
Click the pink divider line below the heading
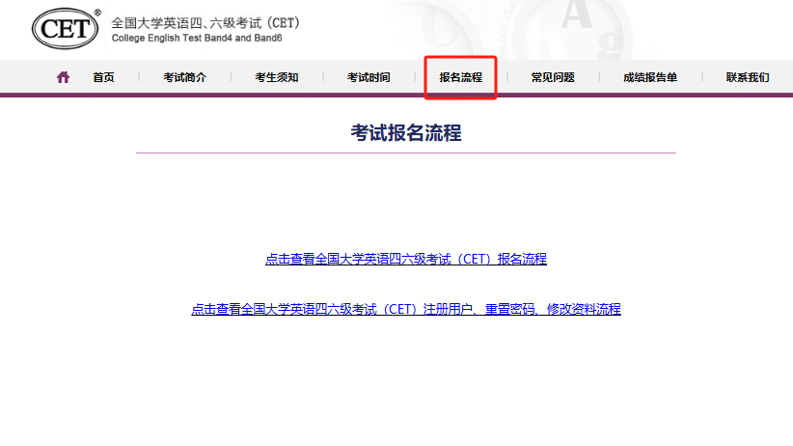tap(405, 153)
